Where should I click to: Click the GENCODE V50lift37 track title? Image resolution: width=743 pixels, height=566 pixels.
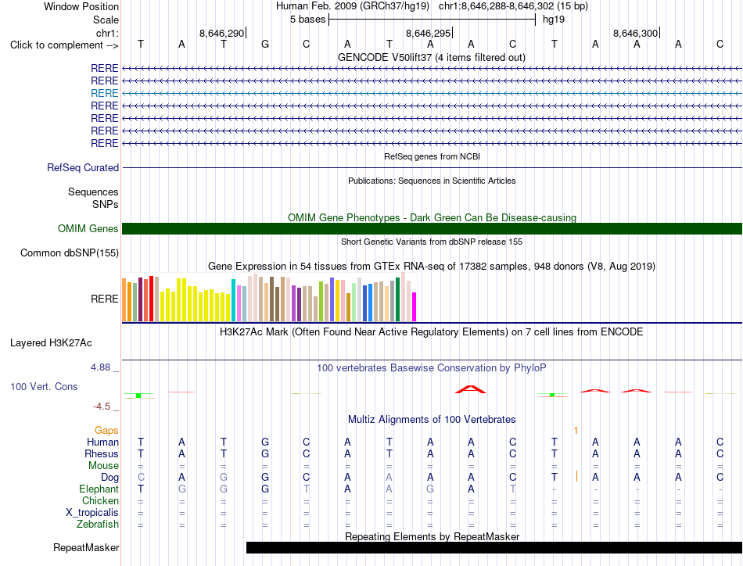[431, 57]
